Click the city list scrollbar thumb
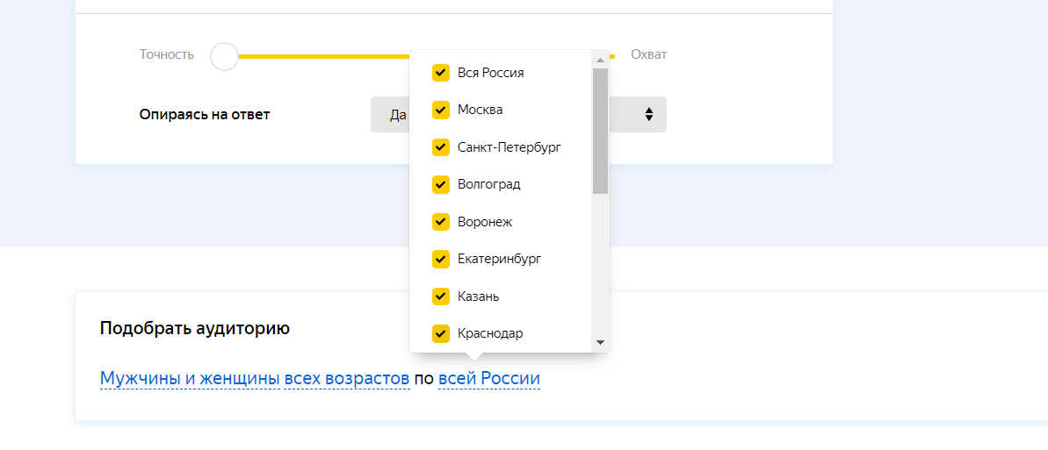Image resolution: width=1048 pixels, height=450 pixels. (601, 130)
